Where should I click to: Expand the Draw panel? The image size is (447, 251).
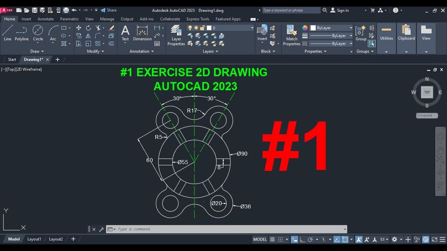(37, 51)
